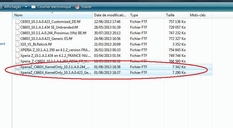Click the date 26/02/2013 00:33
233x128 pixels.
pyautogui.click(x=107, y=50)
